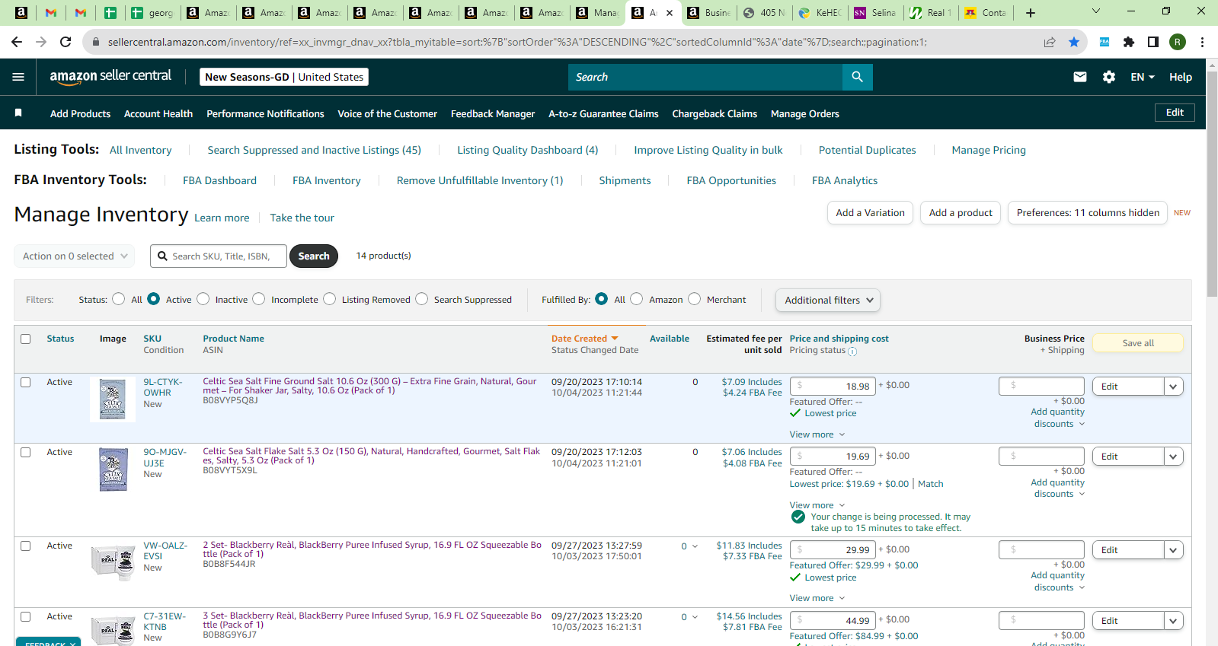Go to Performance Notifications
Viewport: 1218px width, 646px height.
(265, 113)
